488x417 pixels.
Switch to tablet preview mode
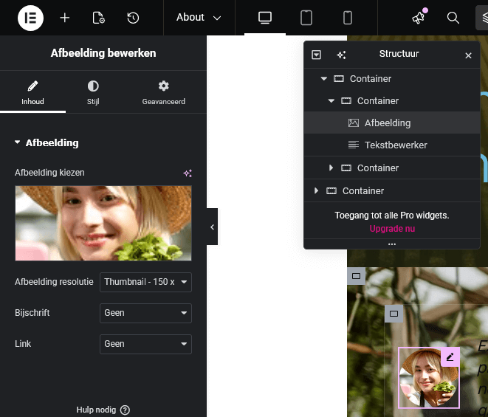[306, 18]
